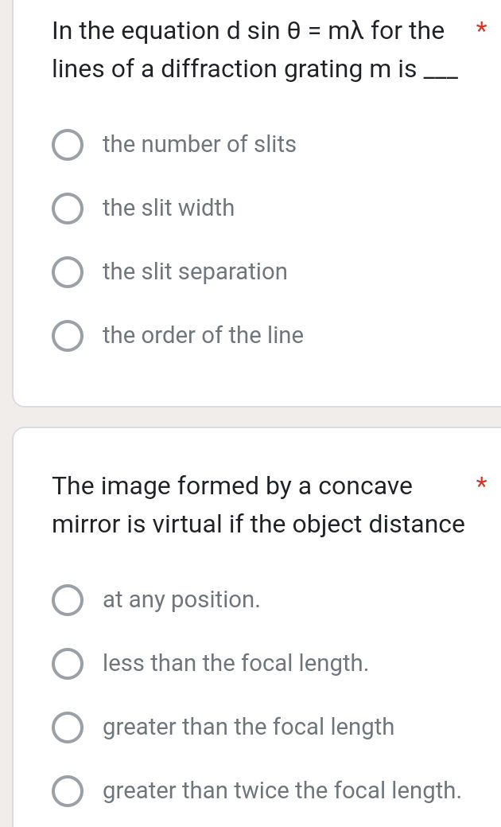
Task: Choose the radio circle beside 'greater than the focal length'
Action: pyautogui.click(x=68, y=728)
